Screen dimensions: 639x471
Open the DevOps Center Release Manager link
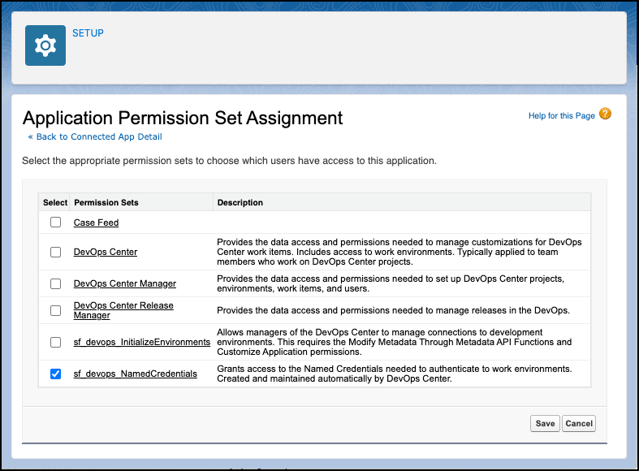pos(123,310)
